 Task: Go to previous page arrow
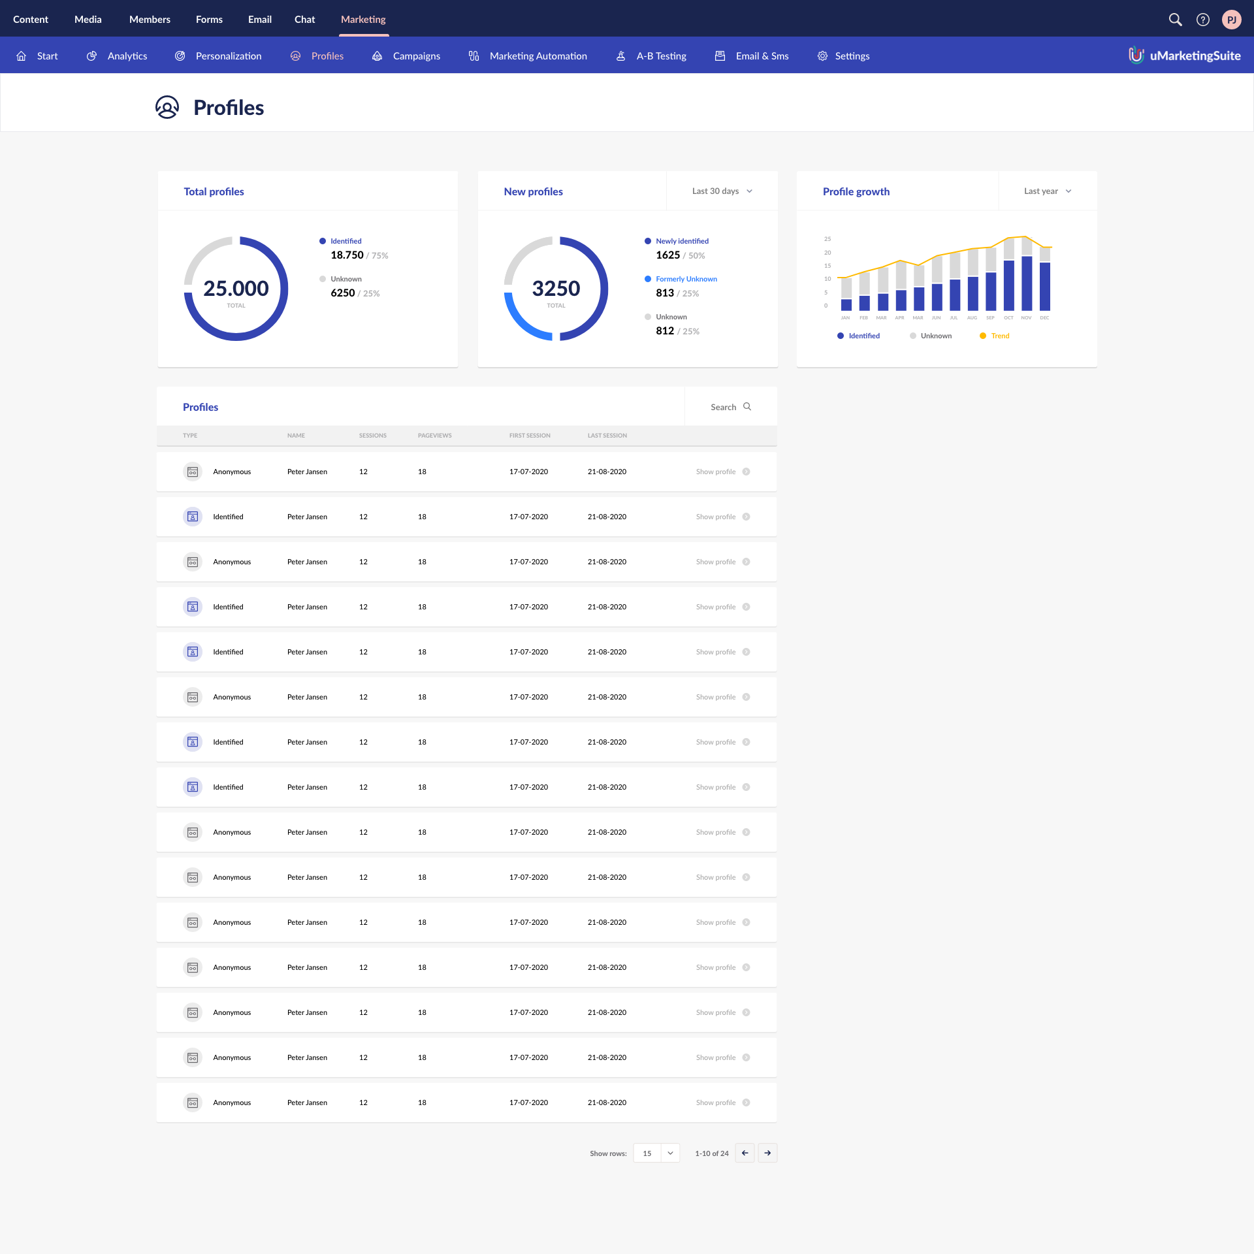pyautogui.click(x=745, y=1153)
